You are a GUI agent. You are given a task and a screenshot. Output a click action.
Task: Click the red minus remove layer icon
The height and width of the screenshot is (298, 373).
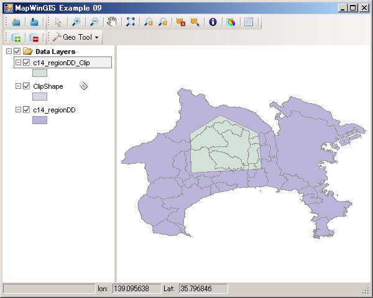click(34, 38)
